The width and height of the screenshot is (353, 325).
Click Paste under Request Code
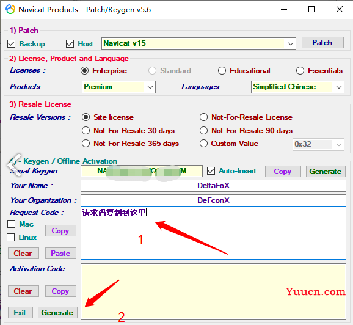tap(60, 253)
